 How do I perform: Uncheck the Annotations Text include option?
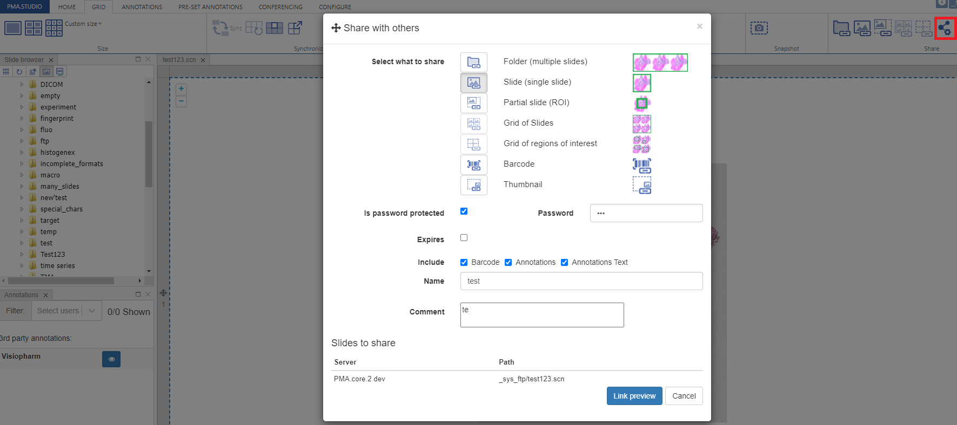(564, 263)
